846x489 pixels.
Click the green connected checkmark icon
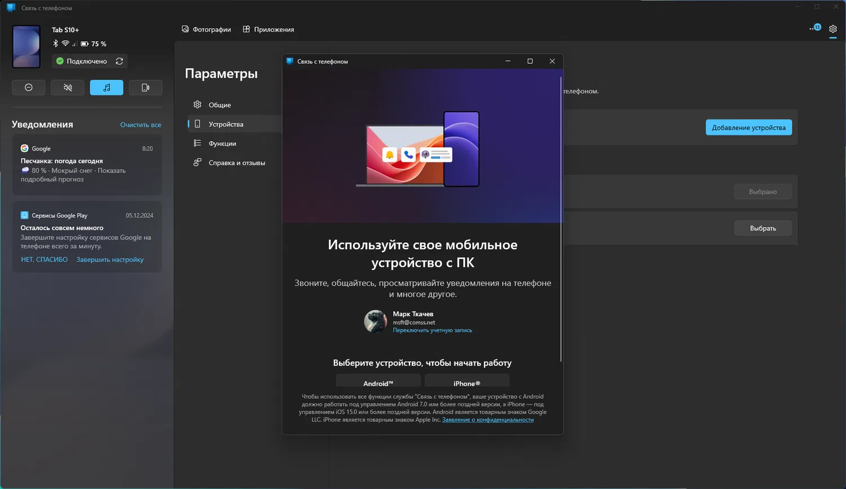click(60, 61)
